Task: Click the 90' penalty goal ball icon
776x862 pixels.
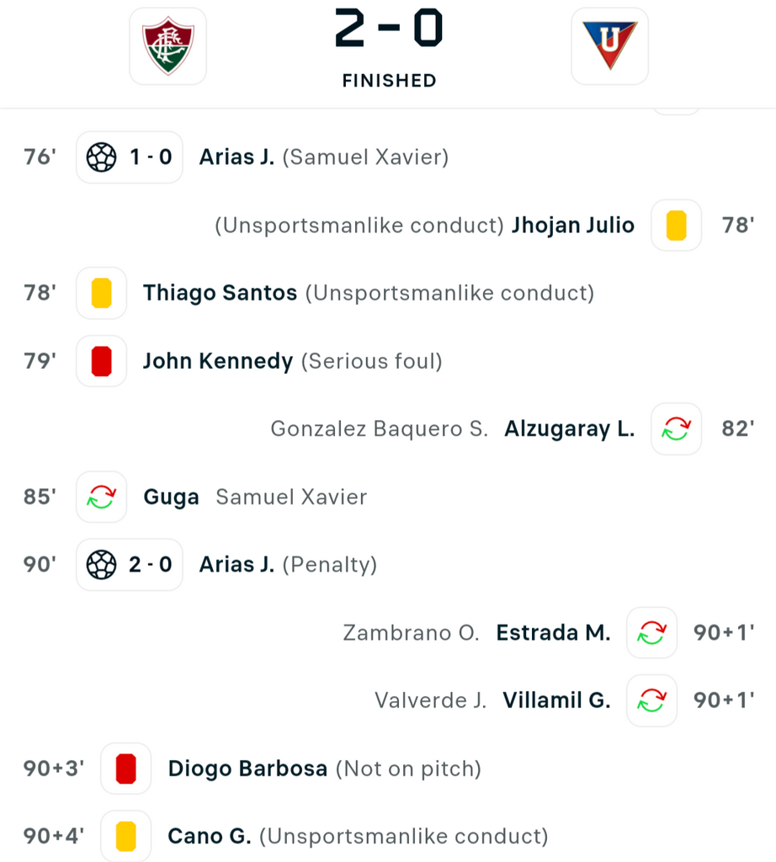Action: coord(102,565)
